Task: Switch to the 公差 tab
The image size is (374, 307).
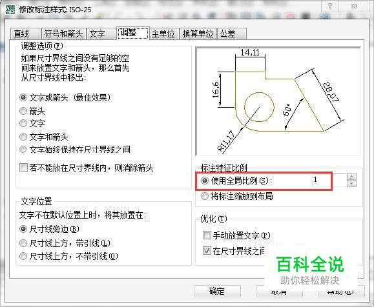Action: [x=231, y=34]
